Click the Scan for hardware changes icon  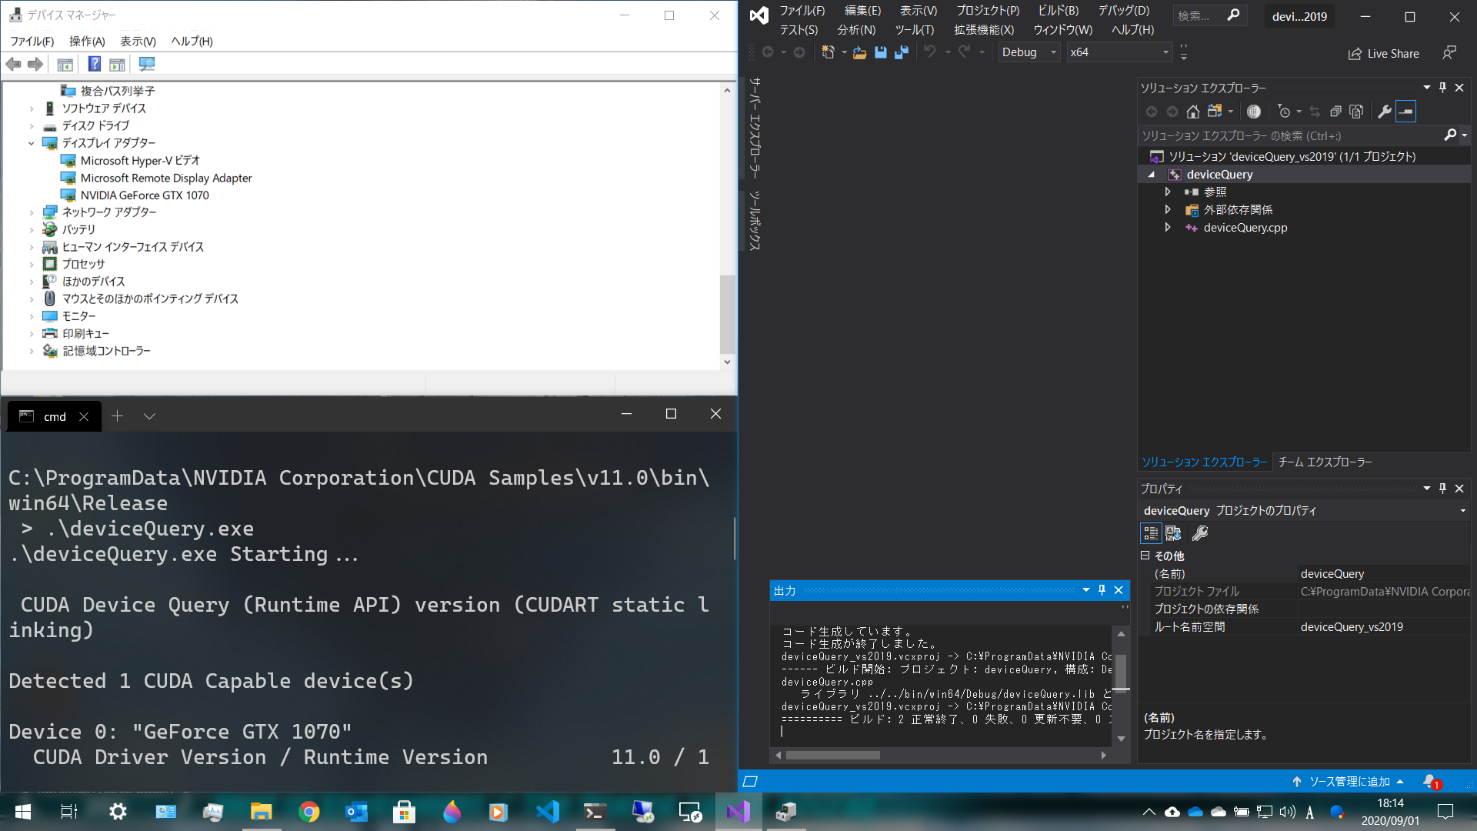point(146,65)
